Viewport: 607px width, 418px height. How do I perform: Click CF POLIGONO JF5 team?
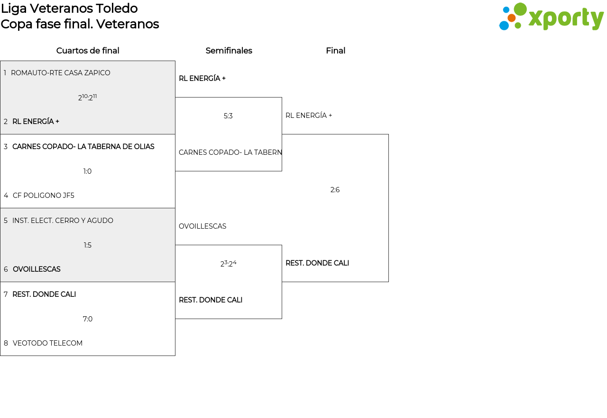click(x=43, y=196)
